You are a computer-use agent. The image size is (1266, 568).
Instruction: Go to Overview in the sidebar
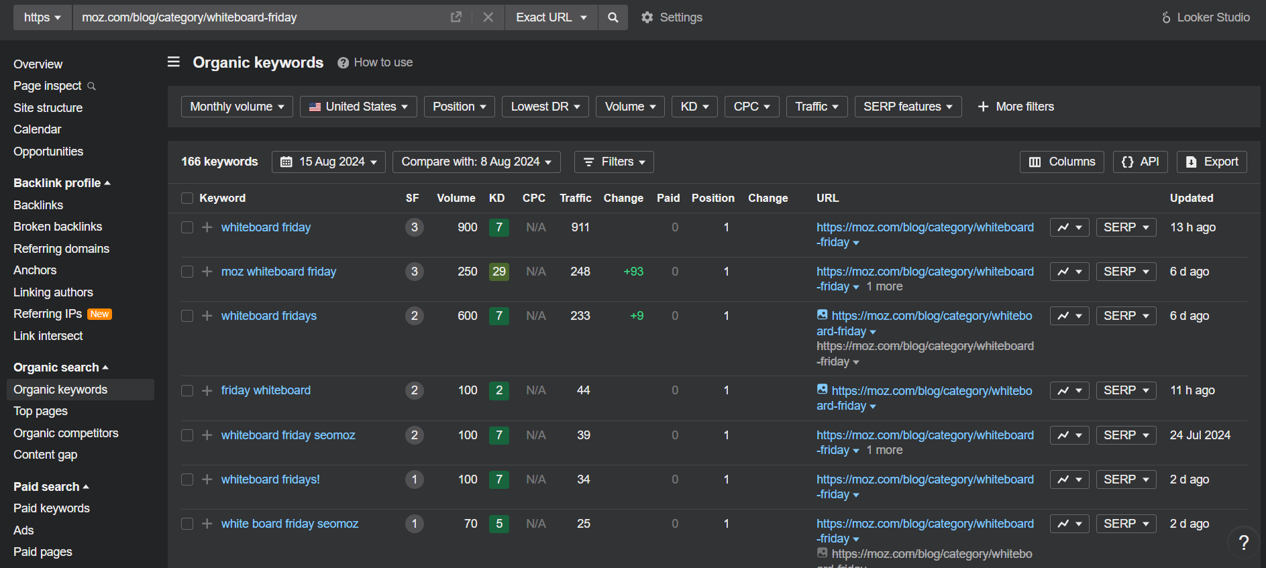(x=38, y=64)
